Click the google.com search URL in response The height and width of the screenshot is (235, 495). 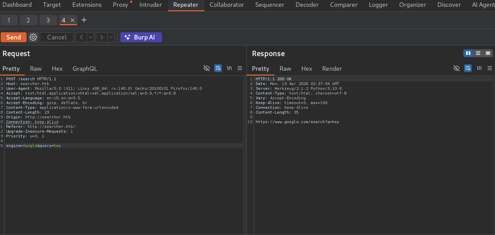[x=297, y=122]
